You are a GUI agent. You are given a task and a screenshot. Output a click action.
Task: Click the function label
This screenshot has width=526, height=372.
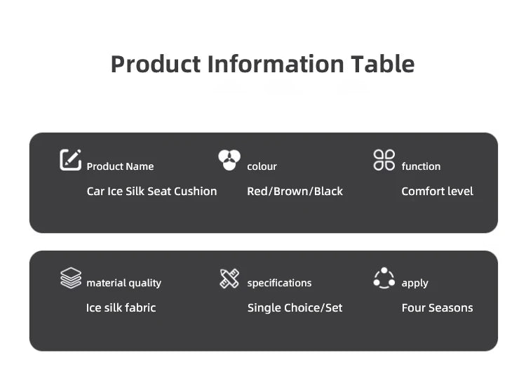point(421,166)
